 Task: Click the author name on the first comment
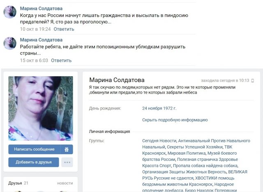coord(41,8)
